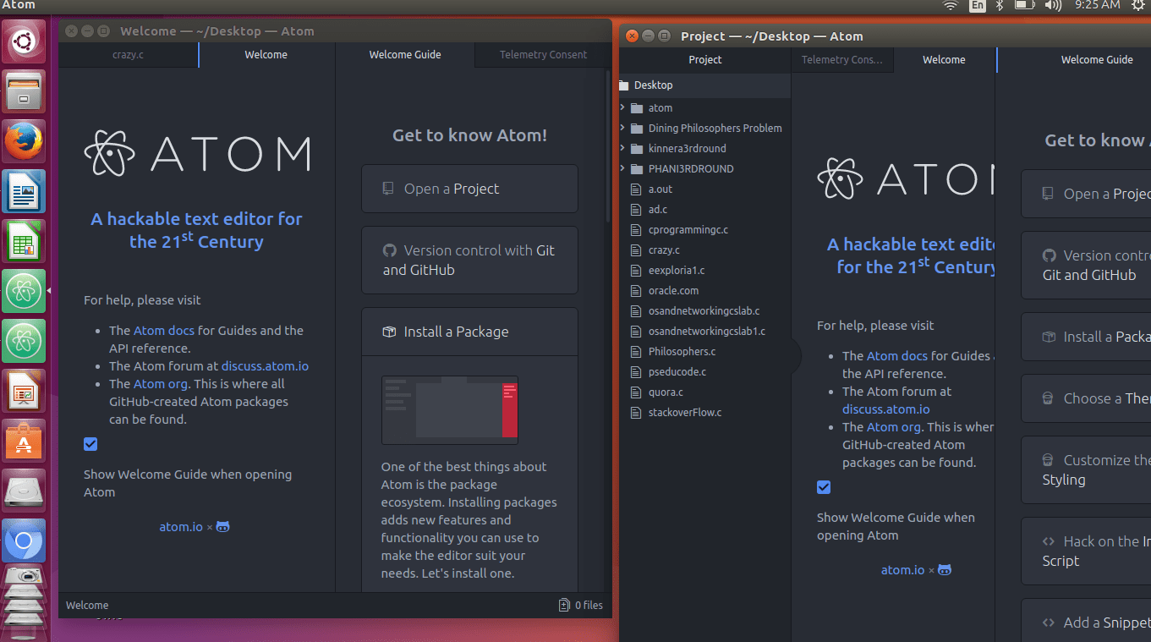Open Firefox from the dock
Viewport: 1151px width, 642px height.
coord(23,141)
